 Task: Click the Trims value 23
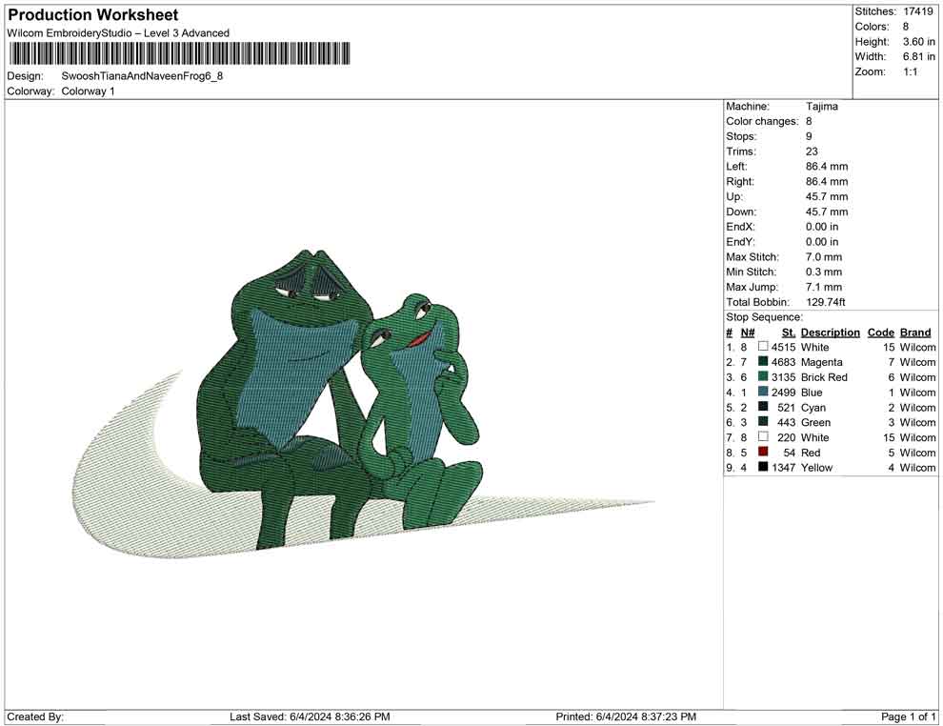click(812, 151)
